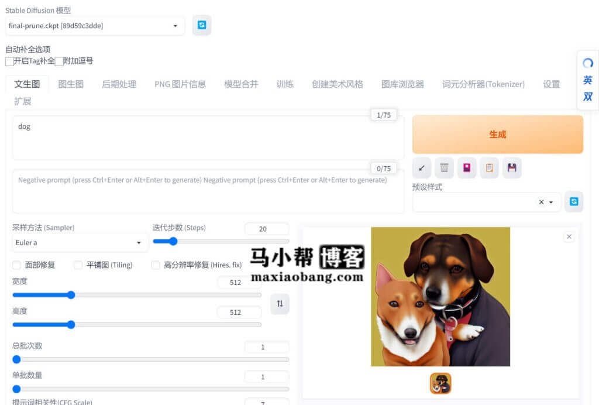Expand the 预设样式 dropdown arrow
Viewport: 599px width, 405px height.
pos(550,201)
